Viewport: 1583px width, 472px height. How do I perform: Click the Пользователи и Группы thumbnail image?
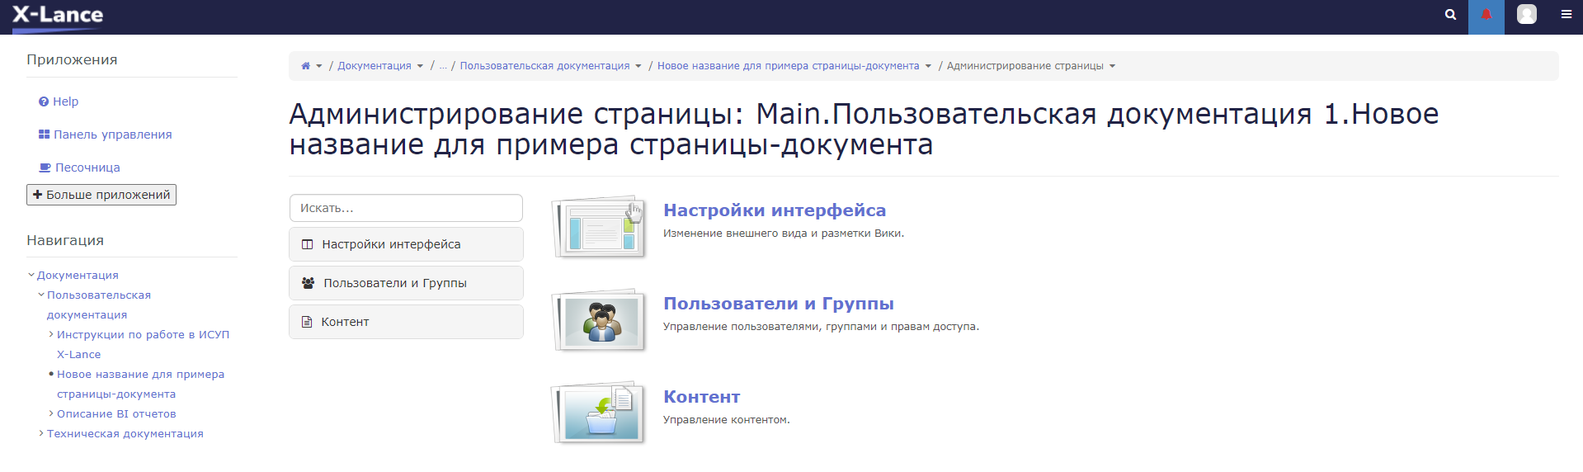tap(600, 321)
